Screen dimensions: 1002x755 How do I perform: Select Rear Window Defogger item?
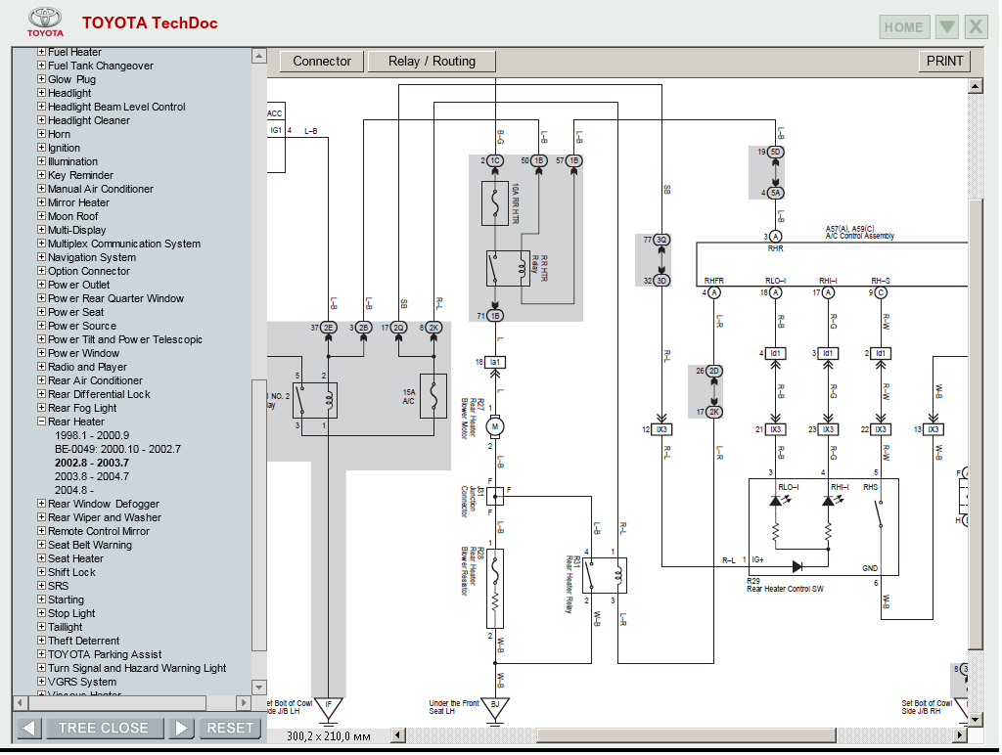coord(104,504)
